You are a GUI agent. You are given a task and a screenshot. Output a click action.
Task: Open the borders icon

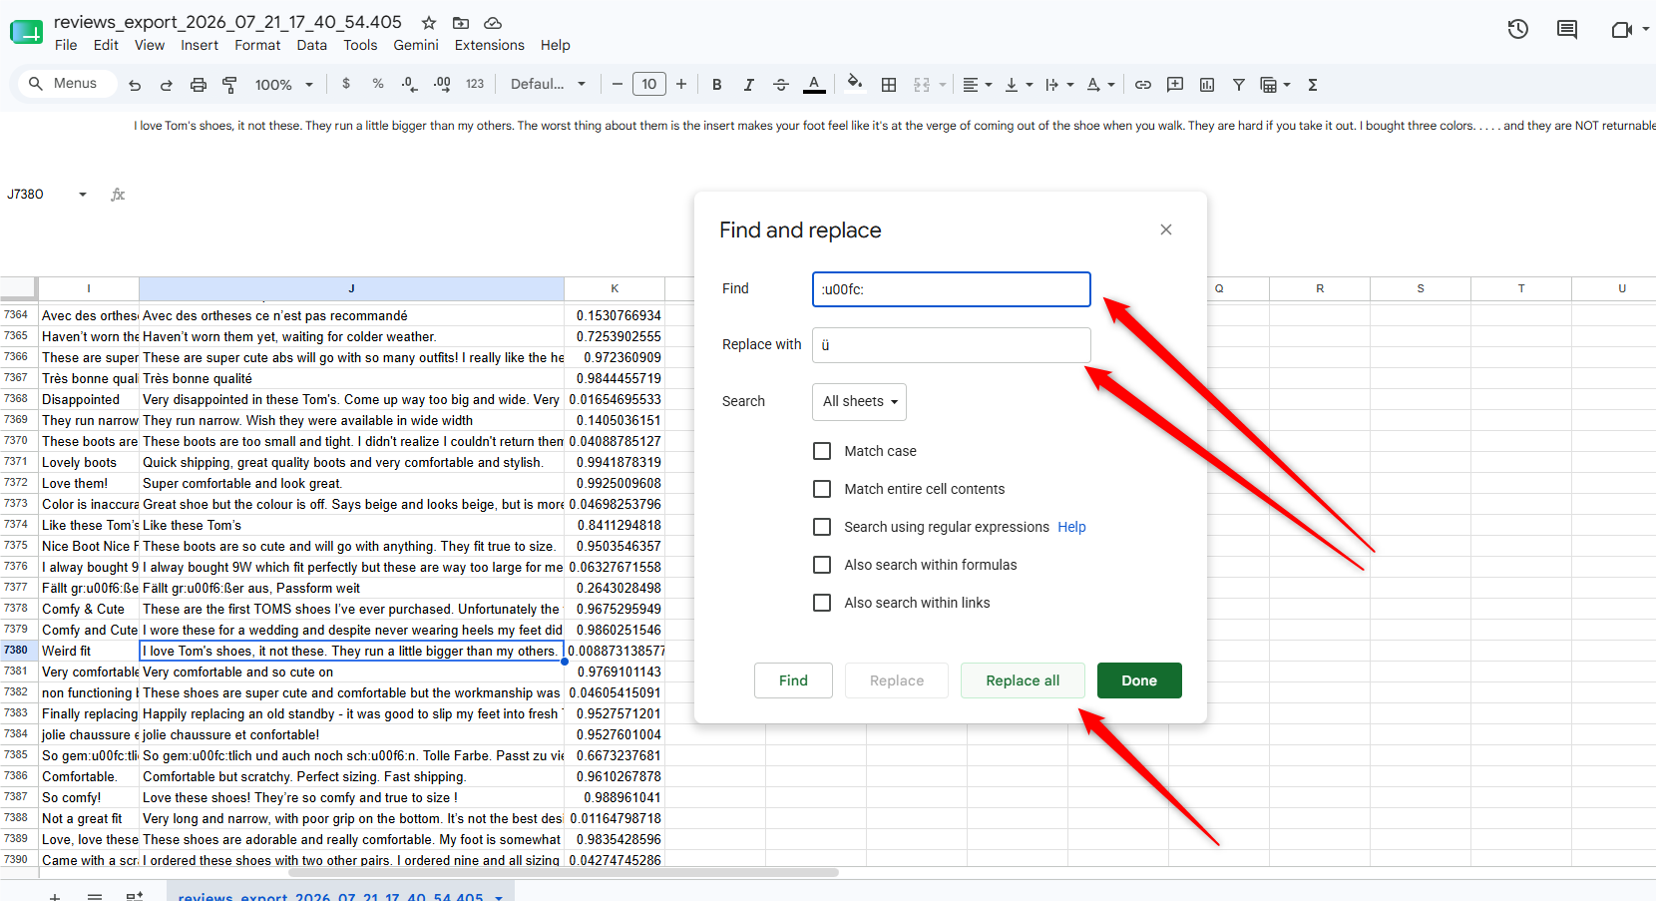pyautogui.click(x=889, y=85)
